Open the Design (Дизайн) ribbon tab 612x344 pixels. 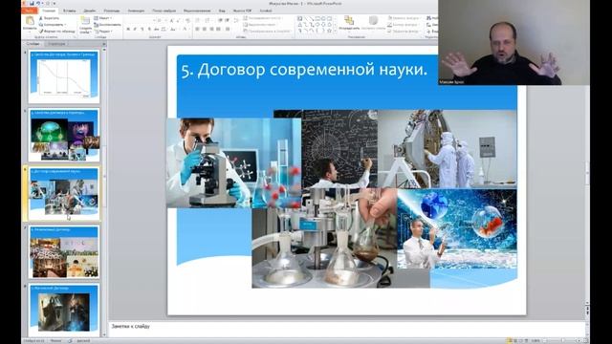90,11
